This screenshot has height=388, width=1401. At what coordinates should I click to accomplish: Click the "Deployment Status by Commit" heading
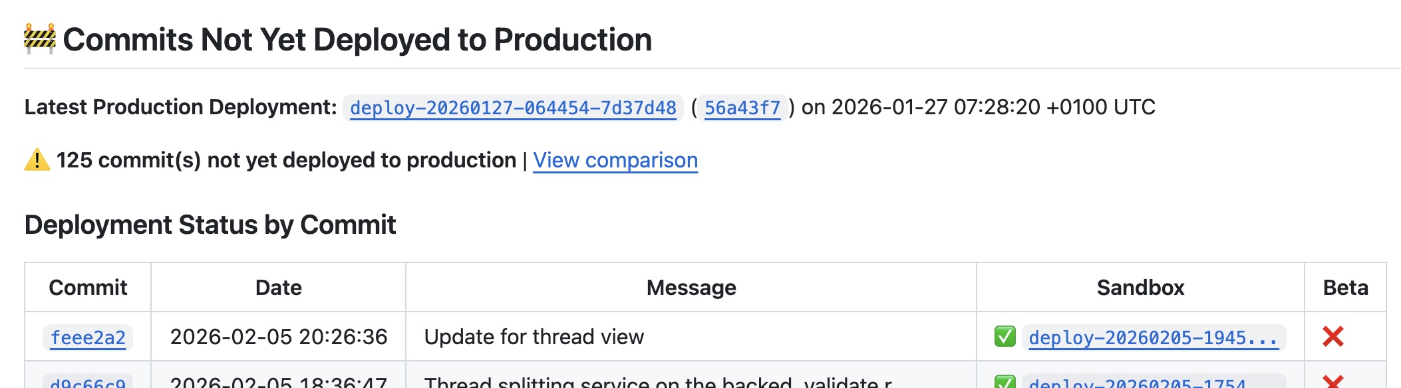pyautogui.click(x=210, y=225)
